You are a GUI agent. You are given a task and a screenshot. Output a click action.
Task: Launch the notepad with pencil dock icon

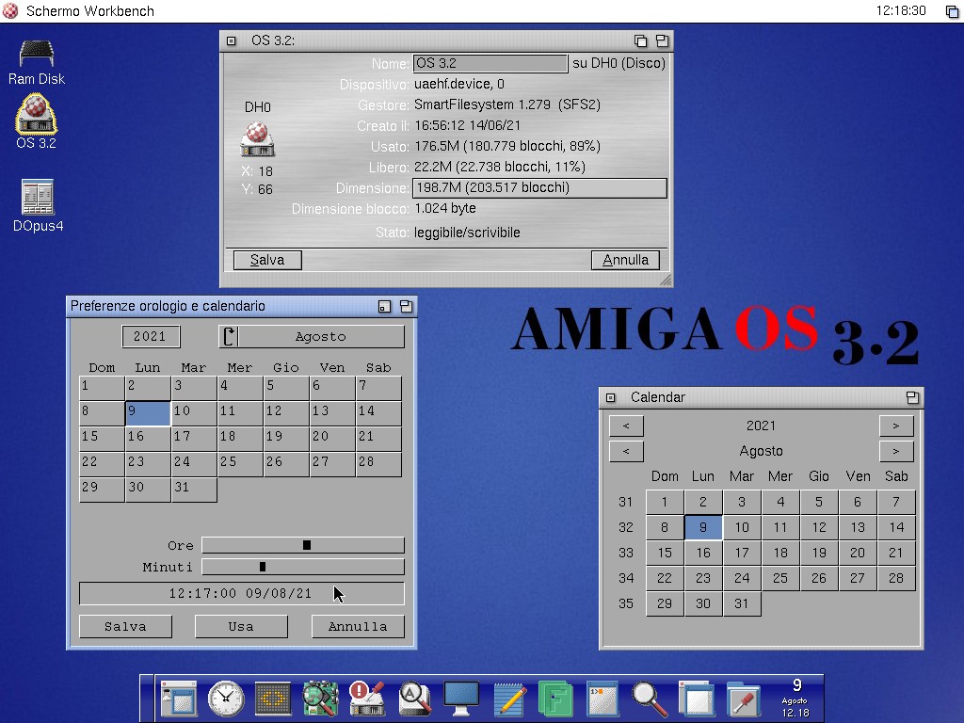pos(509,699)
